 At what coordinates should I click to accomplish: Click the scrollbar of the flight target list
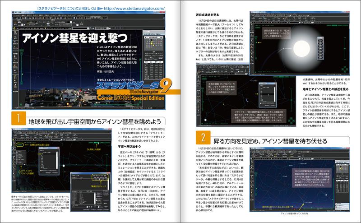57,160
